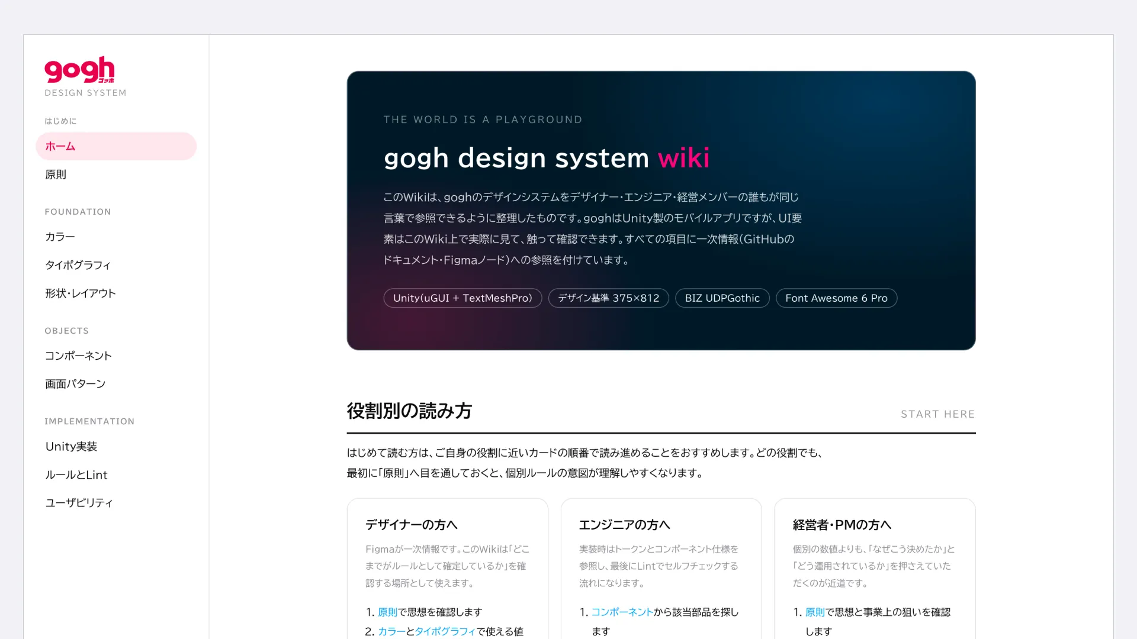
Task: Click the FOUNDATION section label
Action: coord(78,212)
